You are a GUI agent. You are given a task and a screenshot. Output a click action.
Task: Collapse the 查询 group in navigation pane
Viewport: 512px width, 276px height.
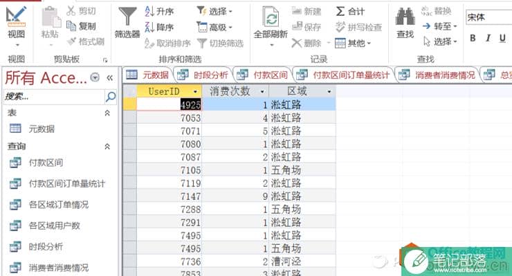tap(107, 147)
